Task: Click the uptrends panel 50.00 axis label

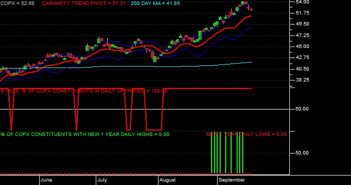Action: click(302, 109)
